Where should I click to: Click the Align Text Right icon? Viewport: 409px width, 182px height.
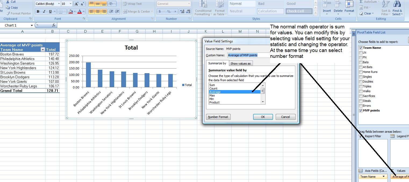[x=104, y=12]
